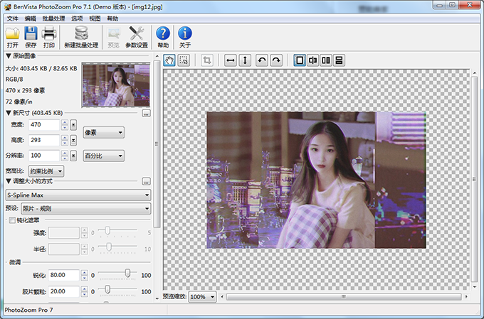Open 参数设置 (Preferences) tools icon
The height and width of the screenshot is (319, 484).
(x=137, y=33)
